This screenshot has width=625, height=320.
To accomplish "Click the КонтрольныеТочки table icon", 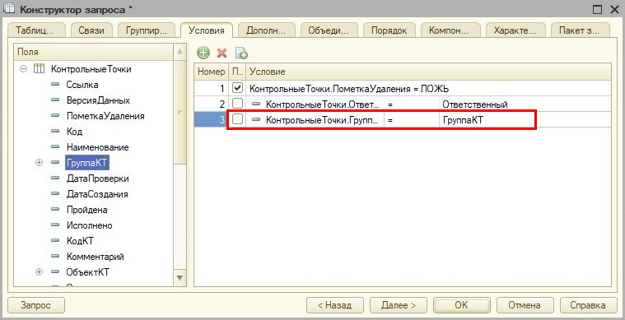I will pyautogui.click(x=39, y=68).
